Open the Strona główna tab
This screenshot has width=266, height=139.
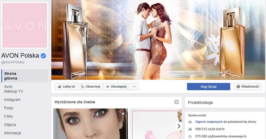tap(10, 76)
